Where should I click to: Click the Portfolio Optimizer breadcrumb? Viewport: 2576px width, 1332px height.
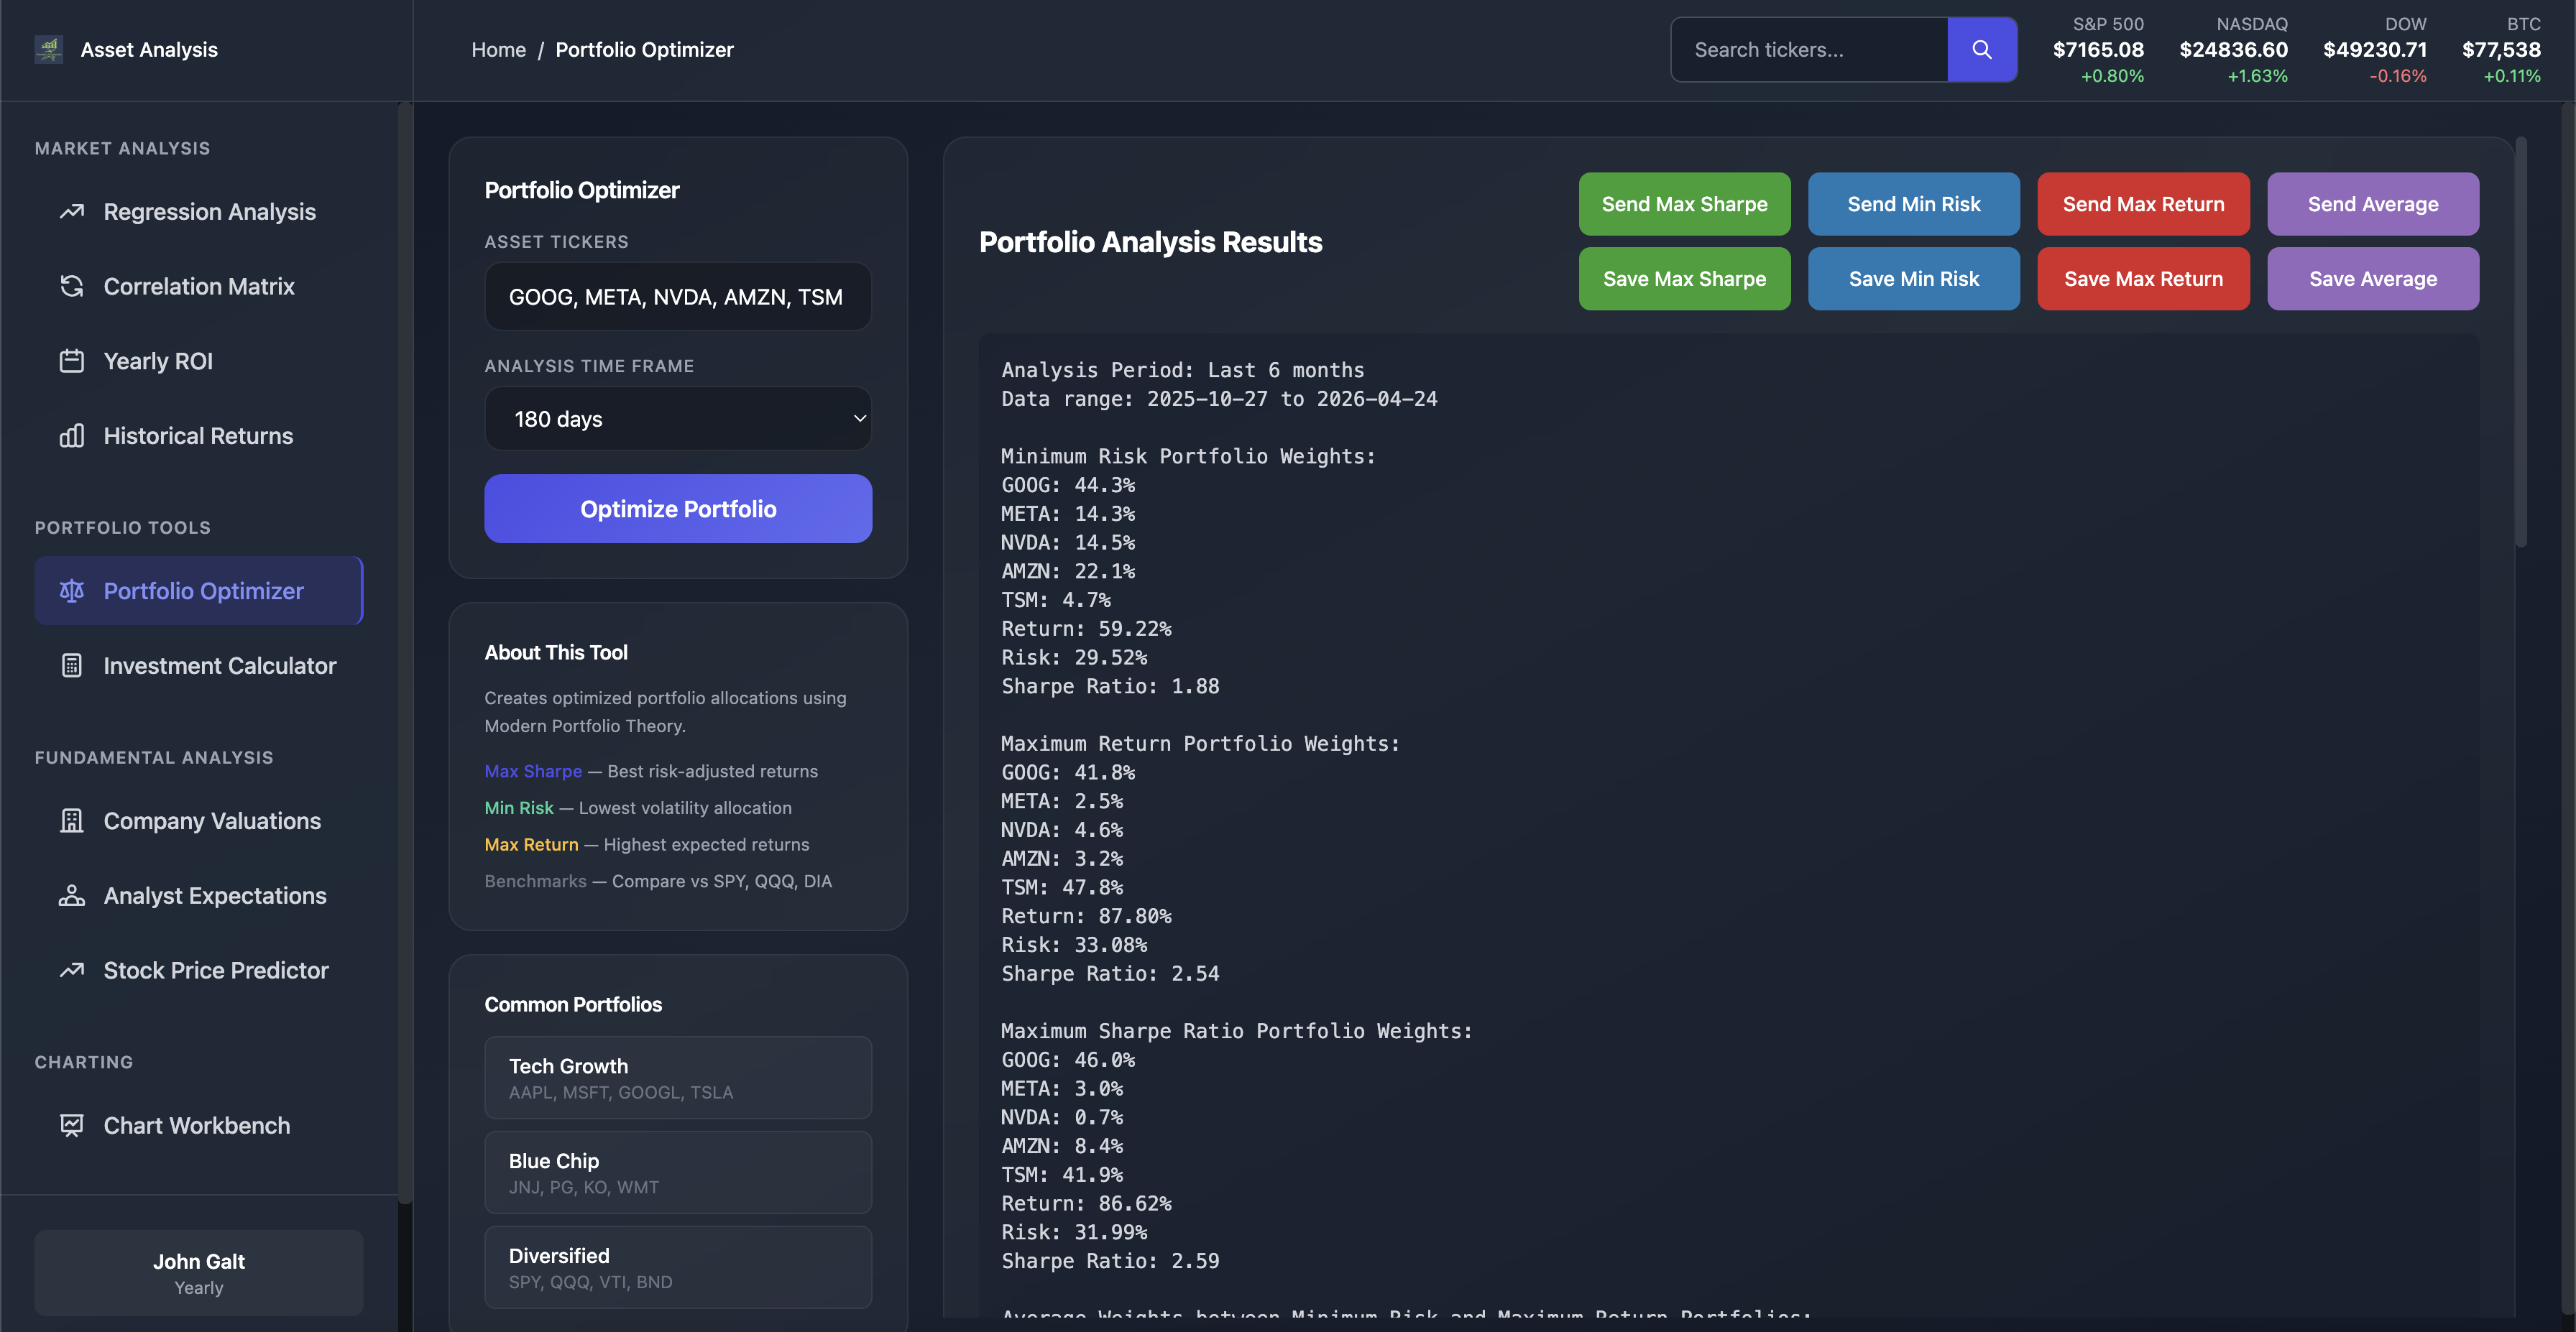[x=644, y=50]
